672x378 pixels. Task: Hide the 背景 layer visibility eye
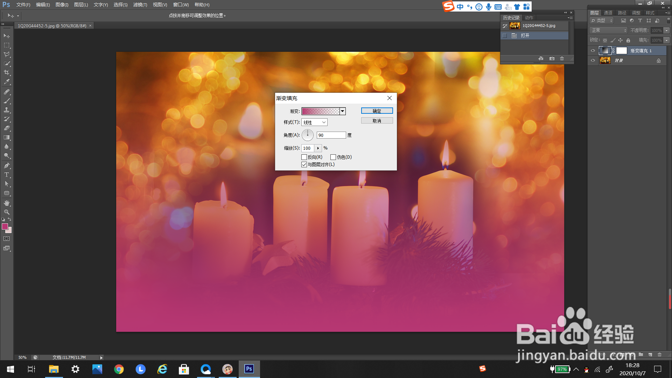click(593, 60)
